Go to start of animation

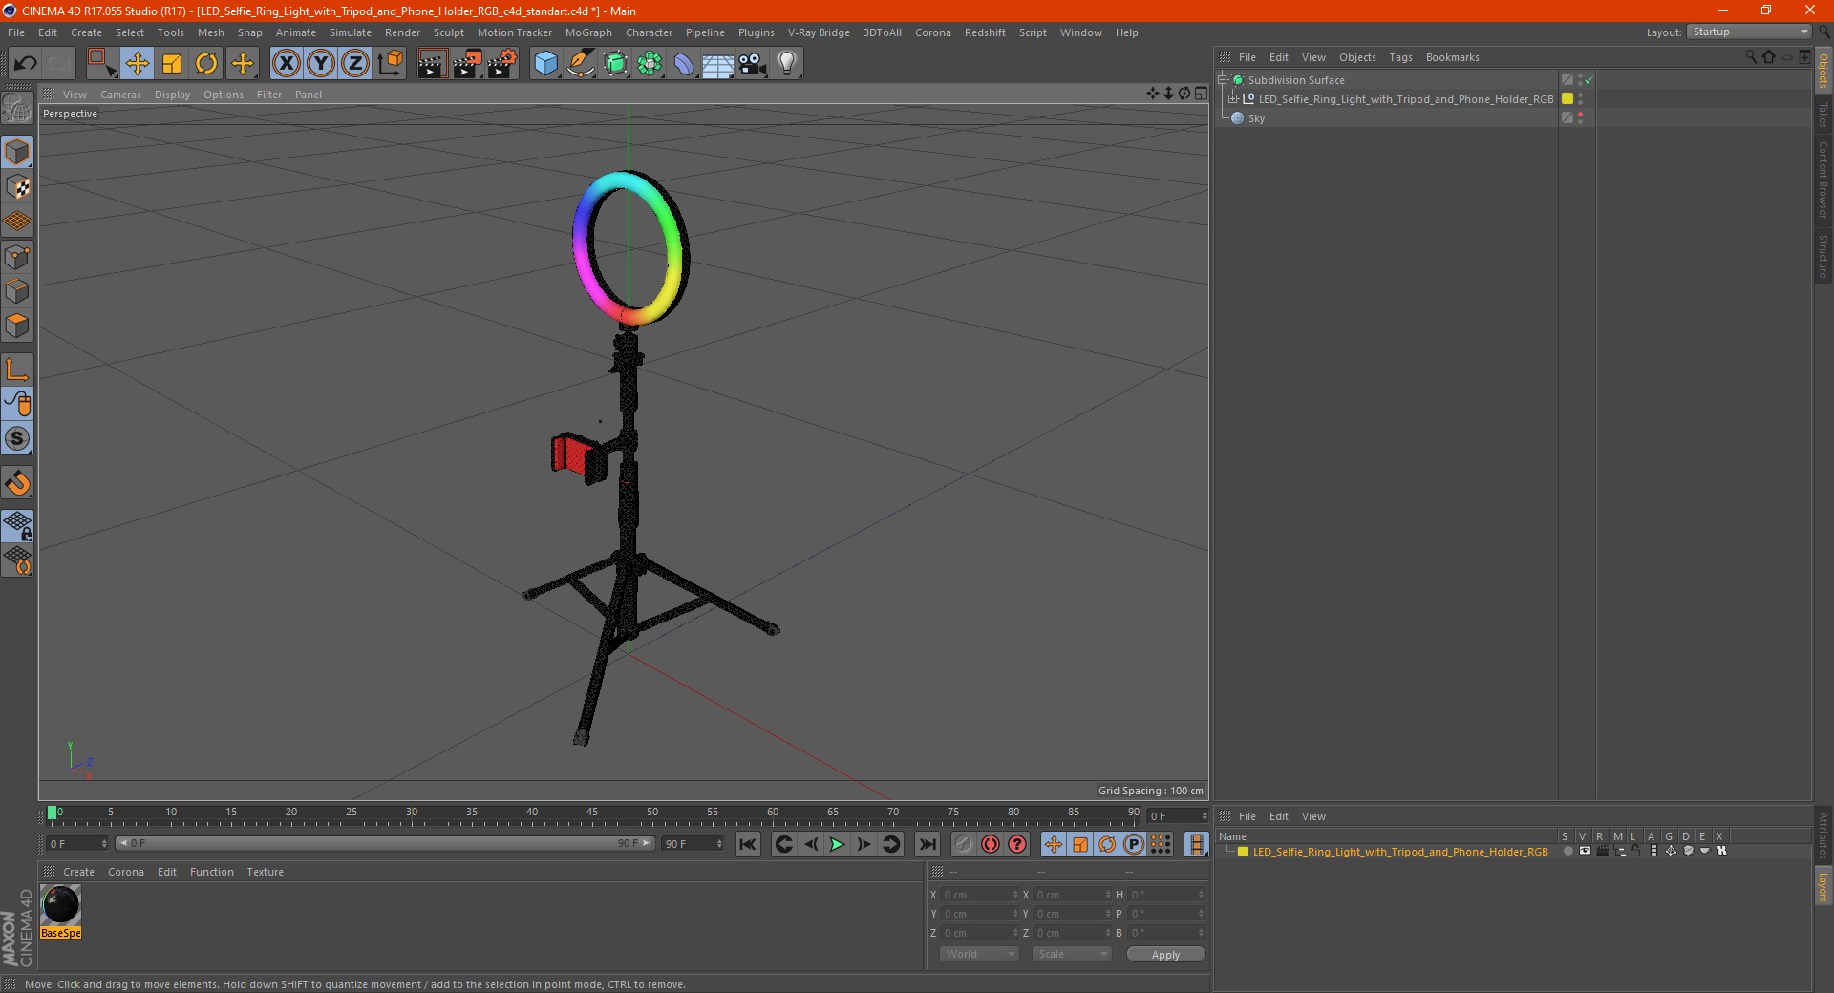(748, 844)
